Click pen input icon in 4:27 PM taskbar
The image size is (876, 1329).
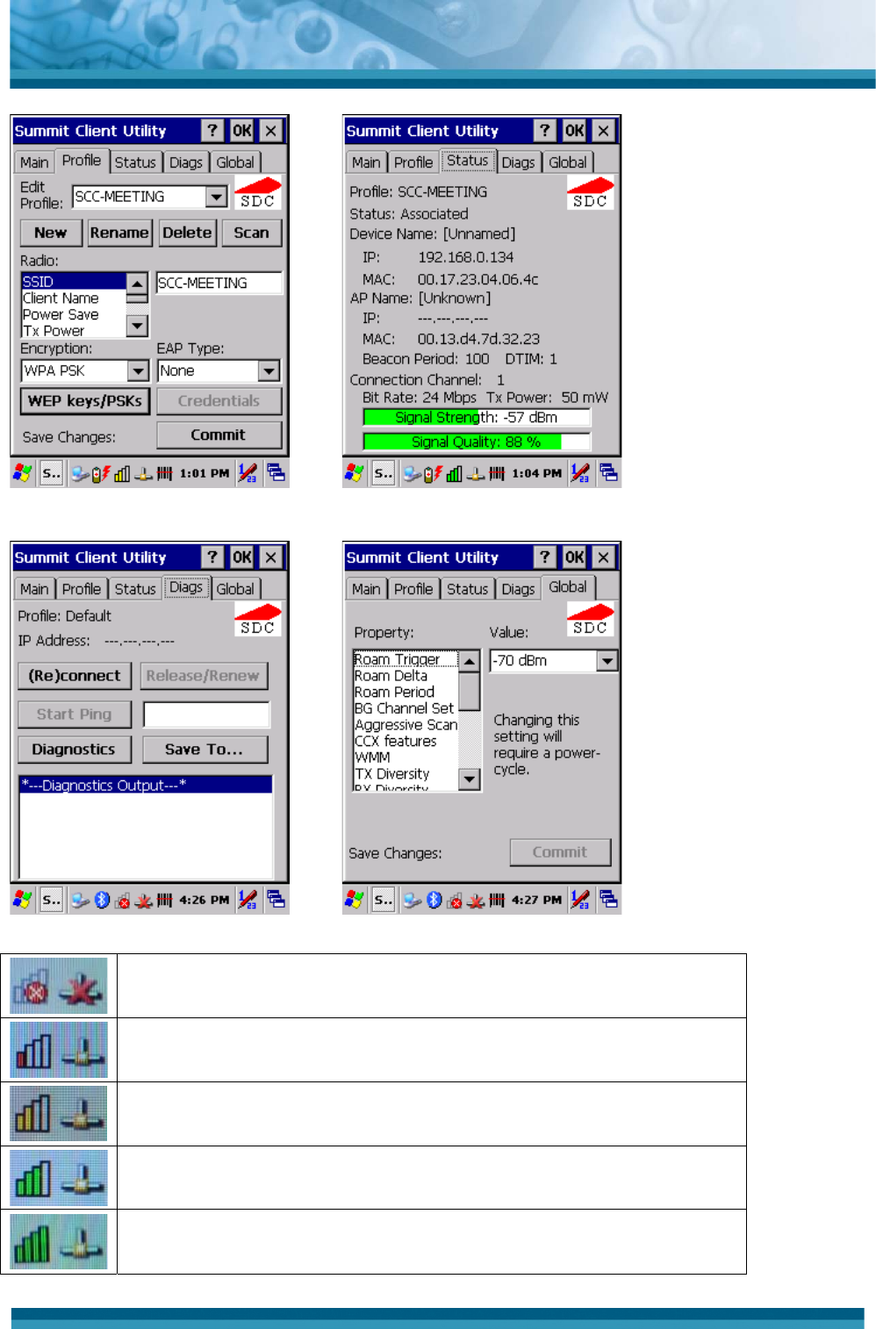pos(579,900)
